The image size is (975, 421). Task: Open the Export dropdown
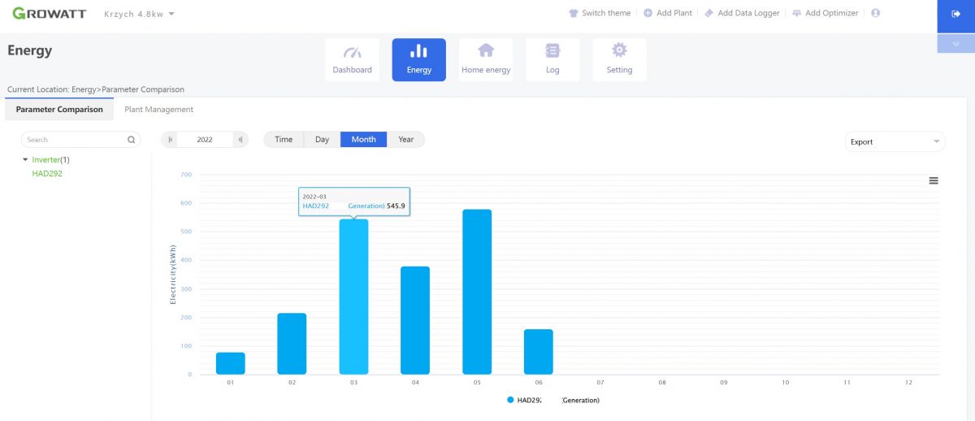pyautogui.click(x=895, y=141)
